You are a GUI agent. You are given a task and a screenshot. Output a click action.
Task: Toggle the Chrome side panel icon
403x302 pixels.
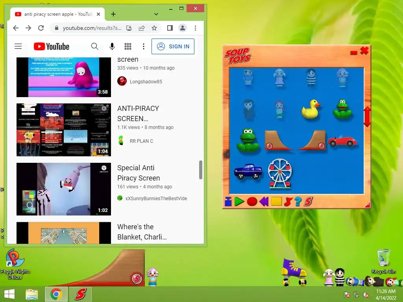click(x=170, y=28)
